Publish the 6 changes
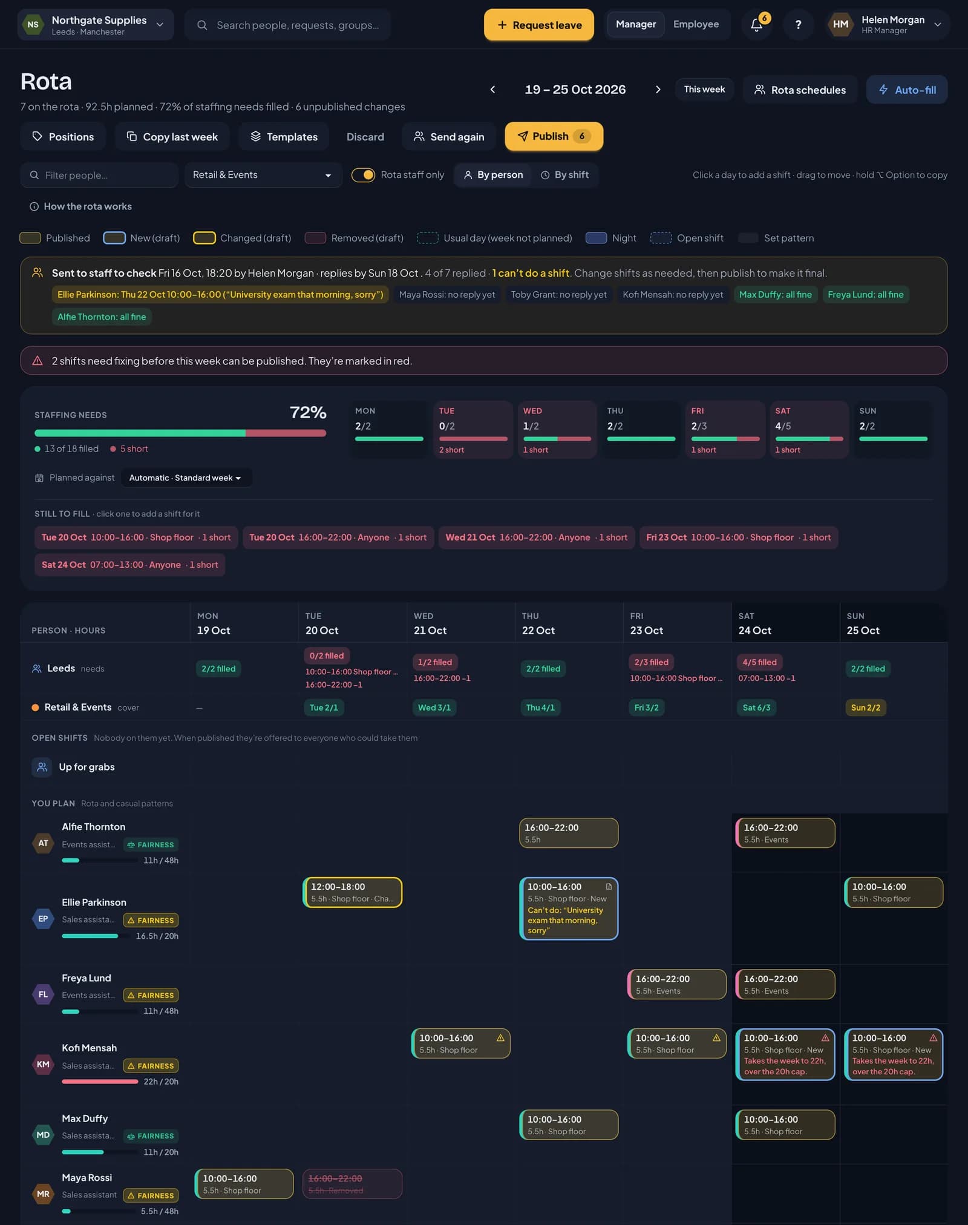 click(554, 136)
